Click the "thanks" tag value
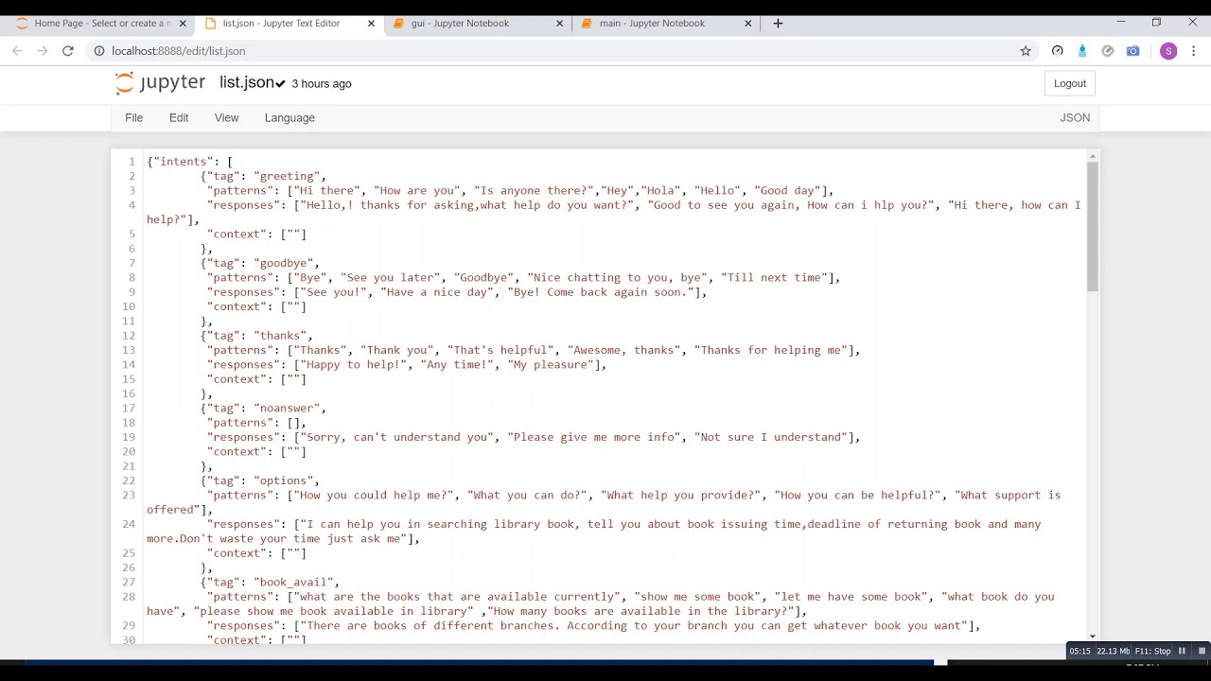This screenshot has height=681, width=1211. (x=280, y=336)
